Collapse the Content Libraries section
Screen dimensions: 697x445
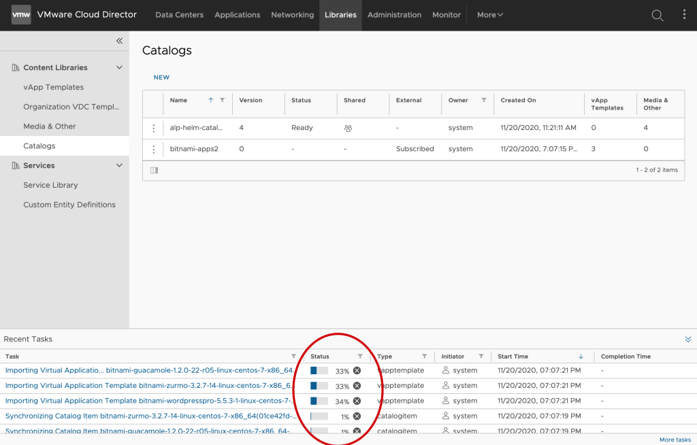point(119,67)
